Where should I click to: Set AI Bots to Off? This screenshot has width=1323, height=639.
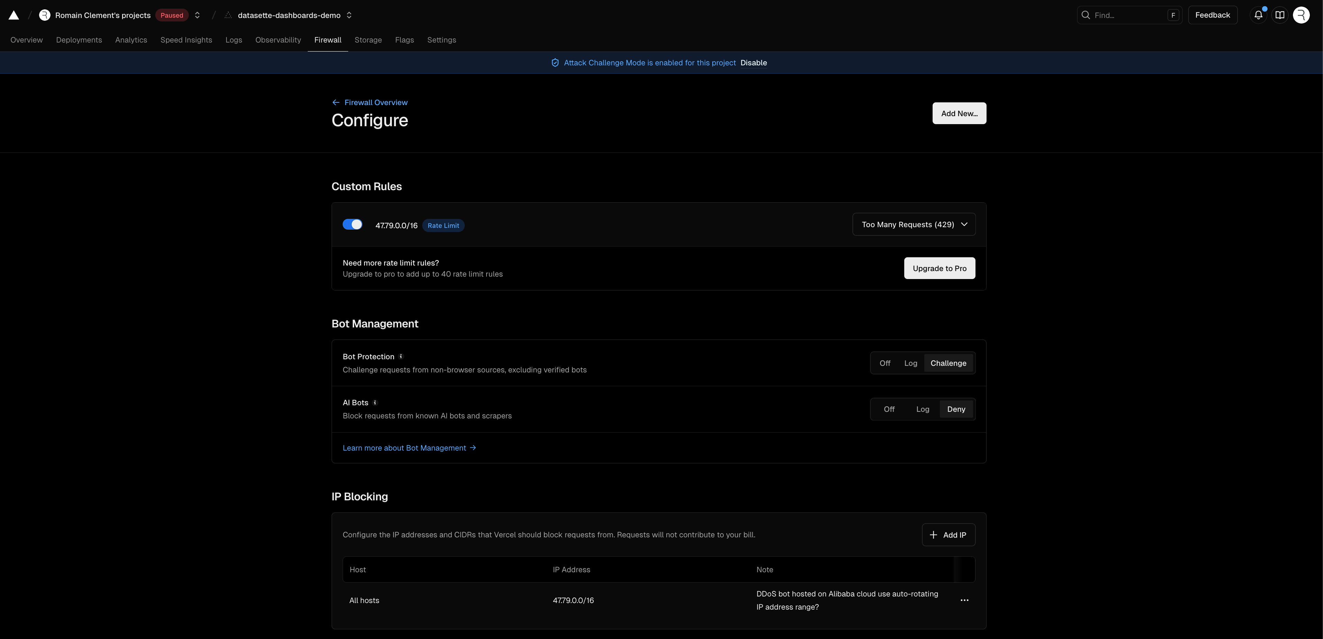pos(889,409)
